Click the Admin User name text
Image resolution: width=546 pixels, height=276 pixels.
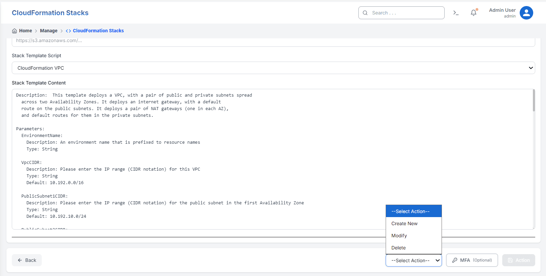[x=502, y=10]
